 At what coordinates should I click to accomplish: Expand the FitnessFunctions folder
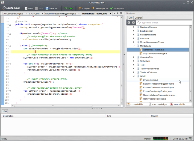[134, 35]
